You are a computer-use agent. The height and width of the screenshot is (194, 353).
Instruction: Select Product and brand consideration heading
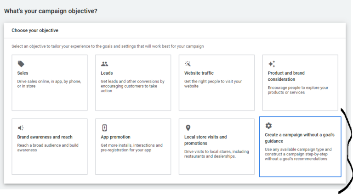286,76
